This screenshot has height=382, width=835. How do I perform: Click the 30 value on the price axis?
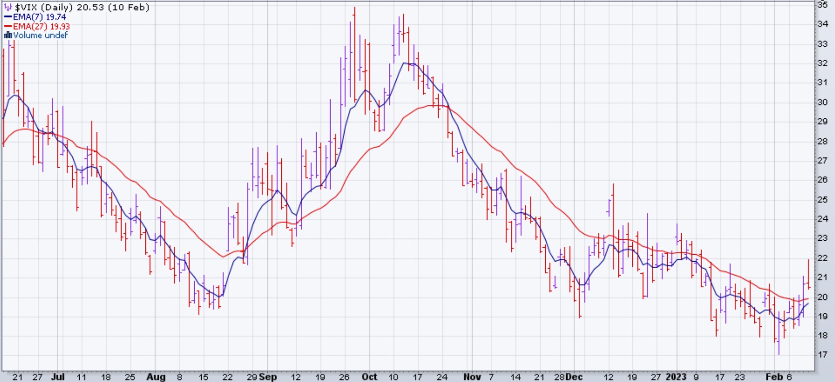click(x=822, y=102)
